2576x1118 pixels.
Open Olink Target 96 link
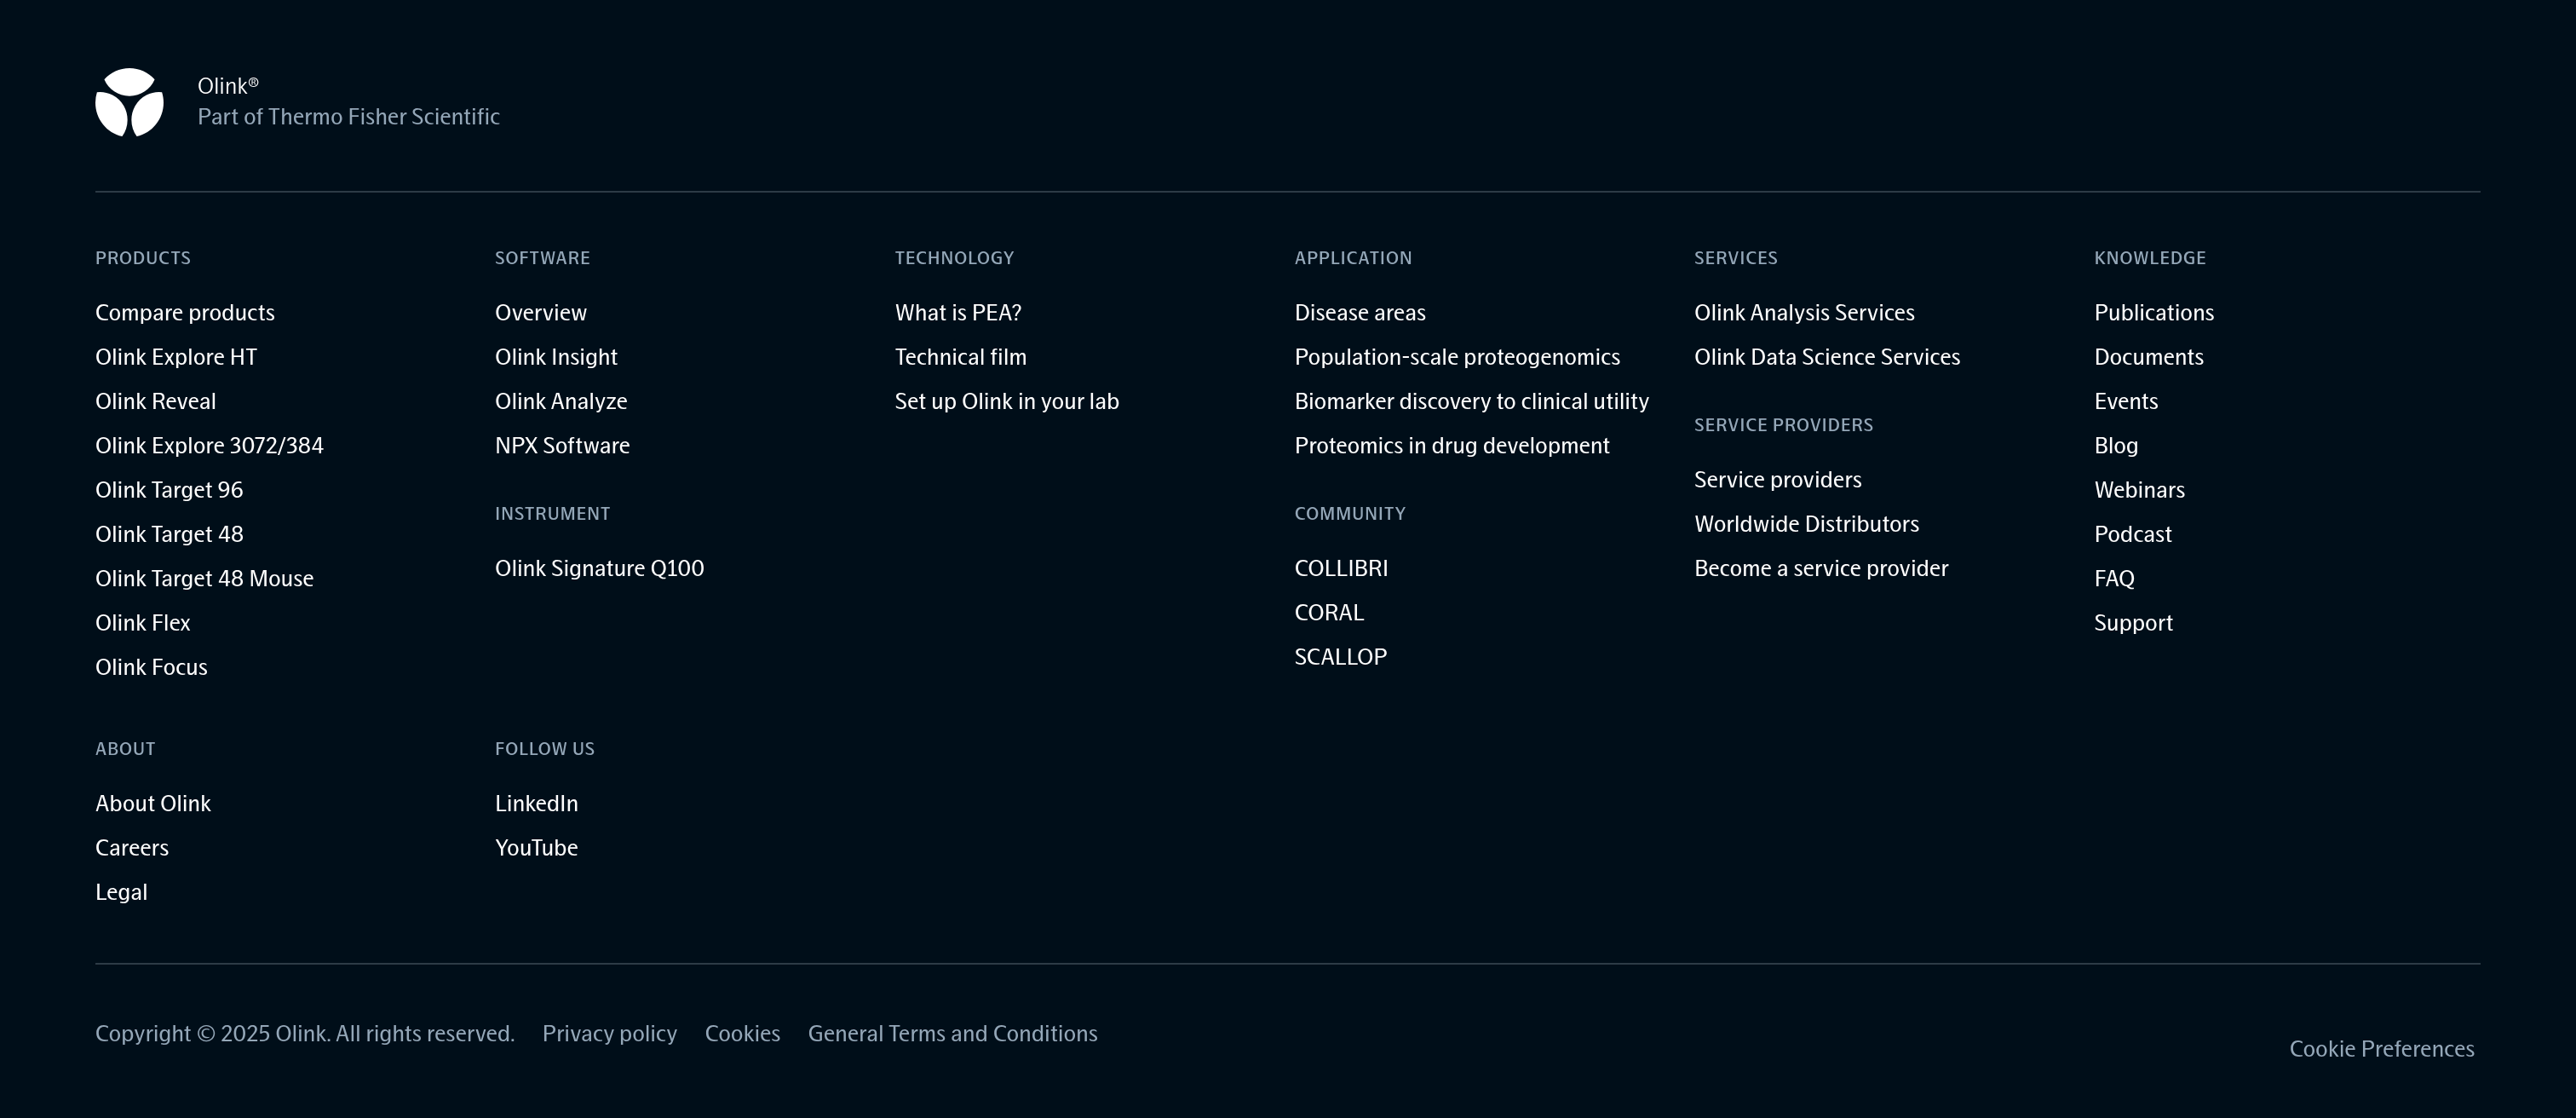tap(169, 490)
